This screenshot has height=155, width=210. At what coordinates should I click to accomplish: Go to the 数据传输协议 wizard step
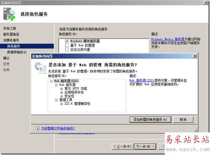(17, 52)
